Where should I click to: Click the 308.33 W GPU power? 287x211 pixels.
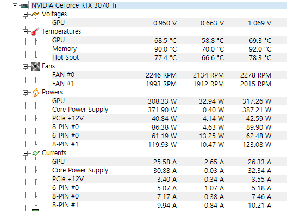tap(162, 101)
